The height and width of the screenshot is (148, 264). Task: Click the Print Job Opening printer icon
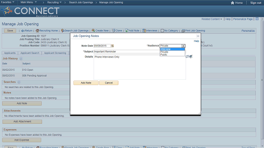183,31
